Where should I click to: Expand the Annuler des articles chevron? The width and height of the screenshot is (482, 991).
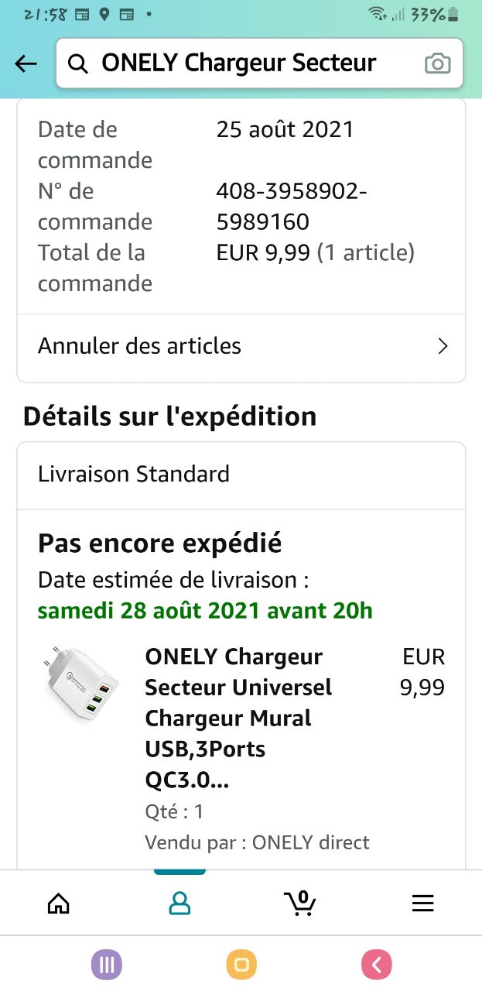[443, 346]
